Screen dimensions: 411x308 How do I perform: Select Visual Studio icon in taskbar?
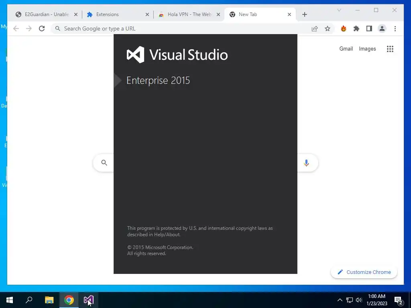89,300
